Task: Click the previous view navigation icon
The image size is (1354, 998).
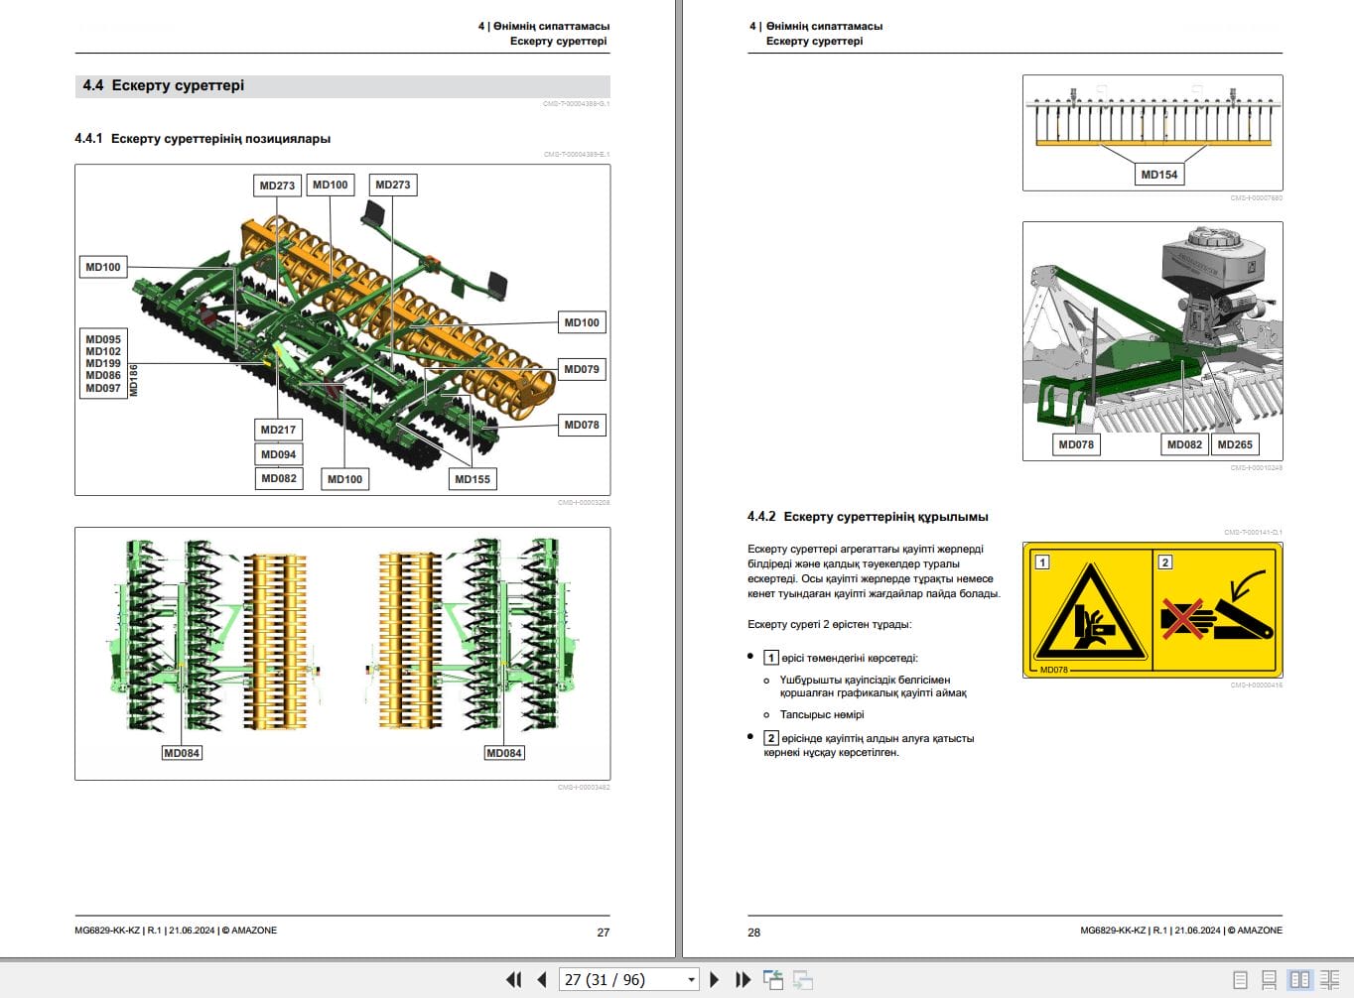Action: [773, 979]
